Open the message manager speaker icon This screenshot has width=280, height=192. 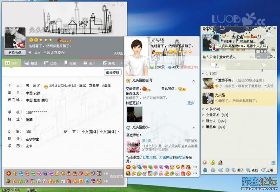coord(220,170)
